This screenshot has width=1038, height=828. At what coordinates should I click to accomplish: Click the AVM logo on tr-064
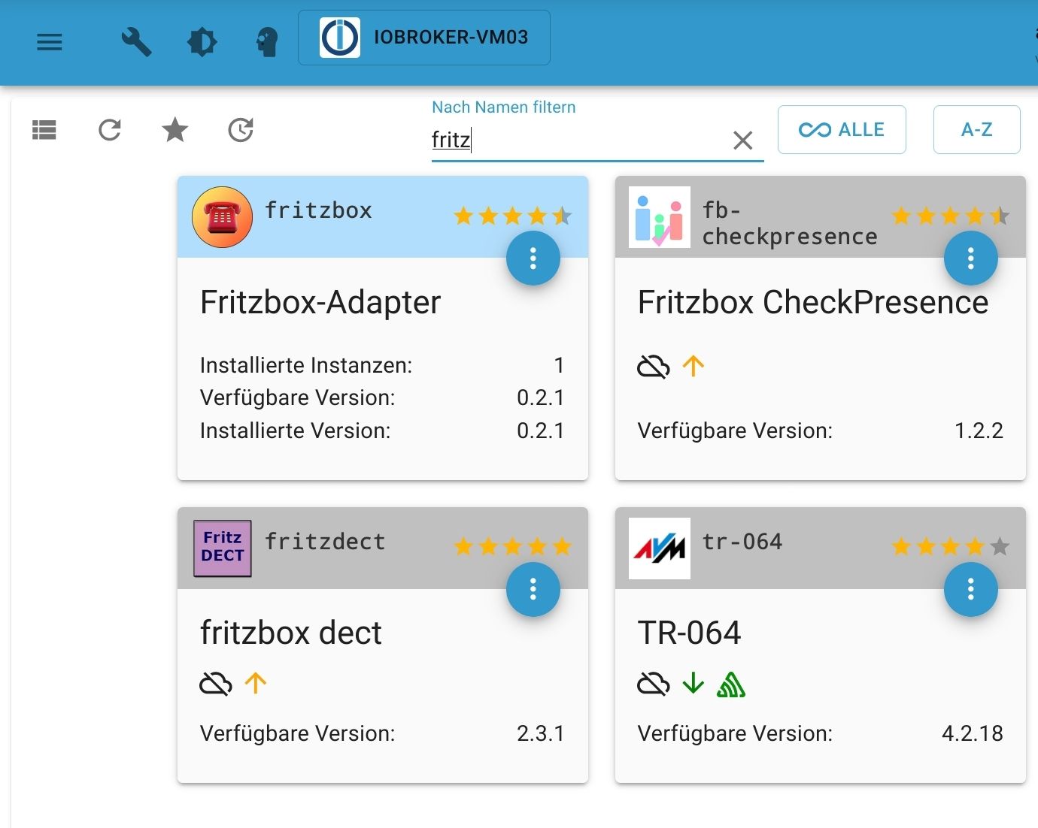pos(660,548)
